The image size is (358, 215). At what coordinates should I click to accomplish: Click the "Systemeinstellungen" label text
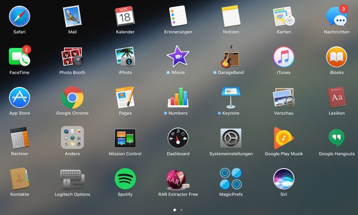coord(231,154)
